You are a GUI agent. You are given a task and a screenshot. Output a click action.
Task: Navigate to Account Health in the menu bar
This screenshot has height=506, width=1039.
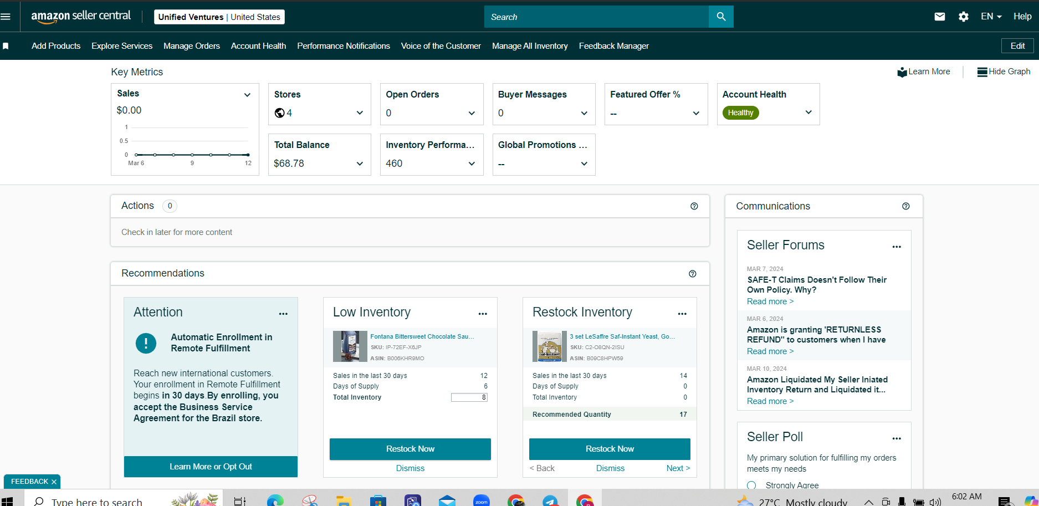[258, 46]
